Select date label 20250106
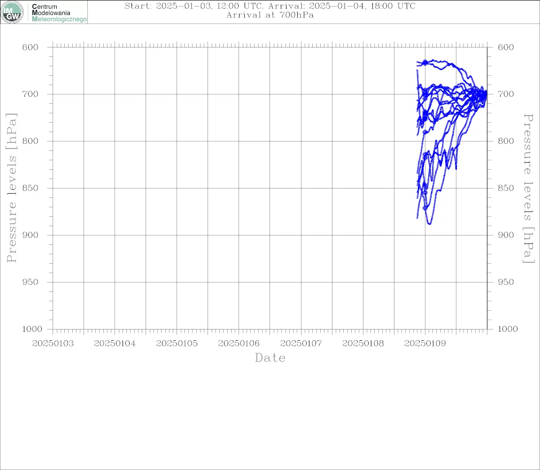Image resolution: width=540 pixels, height=470 pixels. tap(239, 344)
